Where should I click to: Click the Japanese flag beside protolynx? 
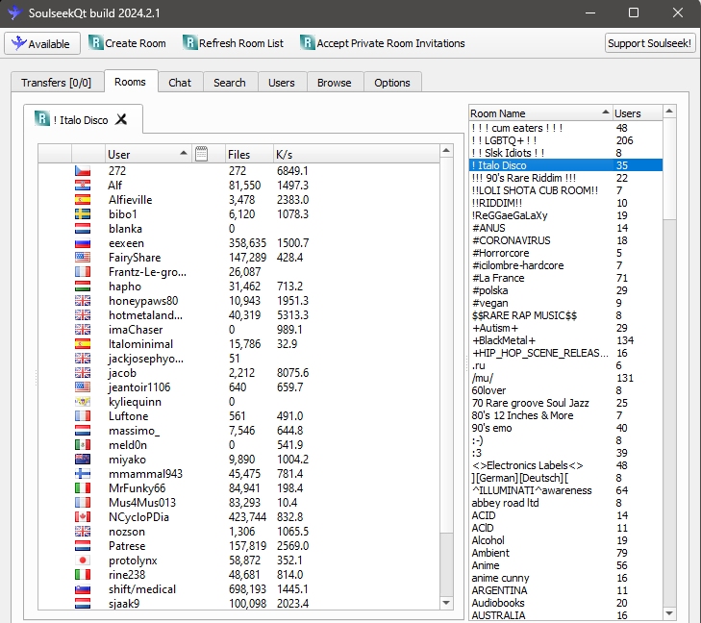83,561
